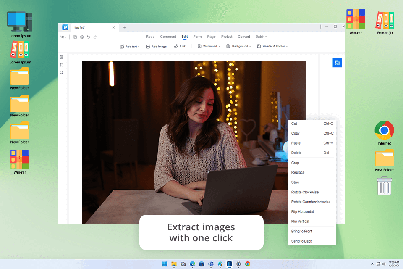The width and height of the screenshot is (403, 269).
Task: Choose Replace in the context menu
Action: click(312, 172)
